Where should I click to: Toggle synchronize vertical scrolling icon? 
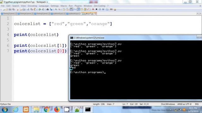(63, 9)
